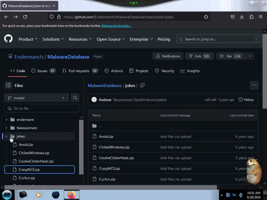267x200 pixels.
Task: Click the GitHub logo in the header
Action: click(x=8, y=39)
